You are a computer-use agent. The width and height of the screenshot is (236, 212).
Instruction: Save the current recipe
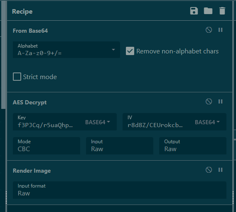[194, 11]
